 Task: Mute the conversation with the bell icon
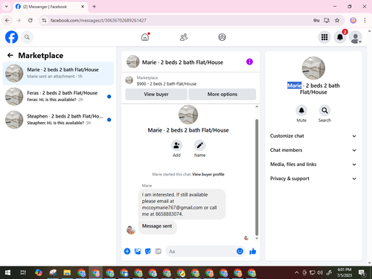pos(301,110)
